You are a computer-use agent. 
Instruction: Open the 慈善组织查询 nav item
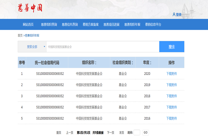point(49,24)
